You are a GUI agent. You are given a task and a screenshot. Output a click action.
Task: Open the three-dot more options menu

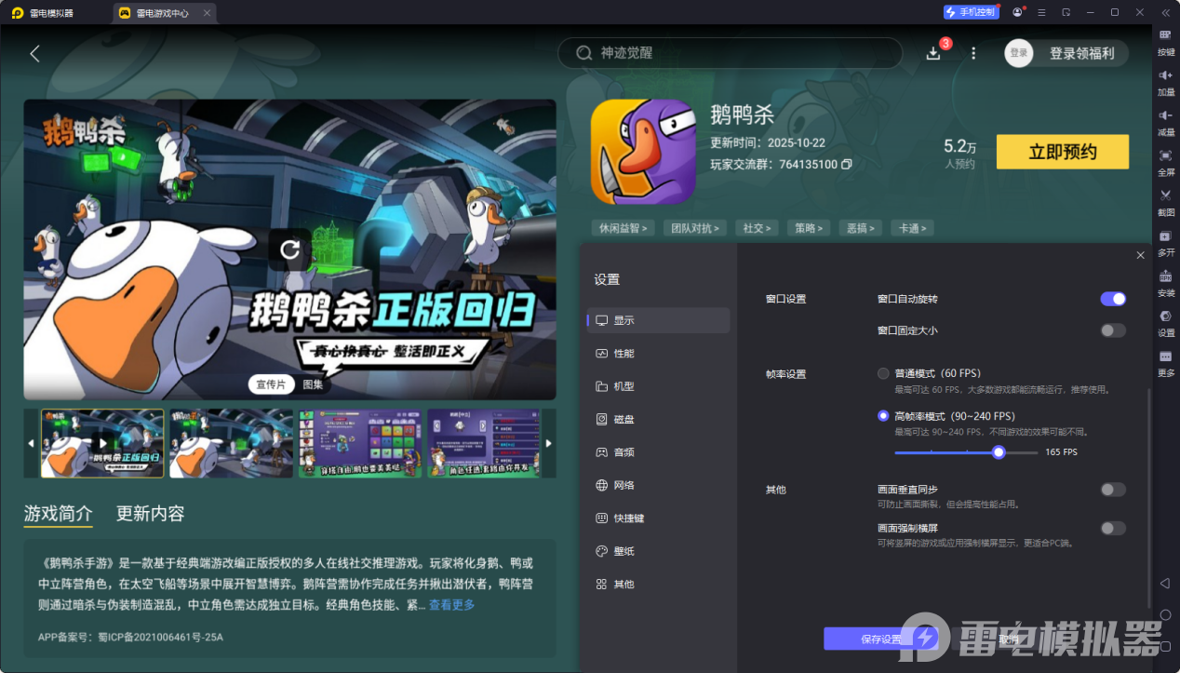pos(972,53)
